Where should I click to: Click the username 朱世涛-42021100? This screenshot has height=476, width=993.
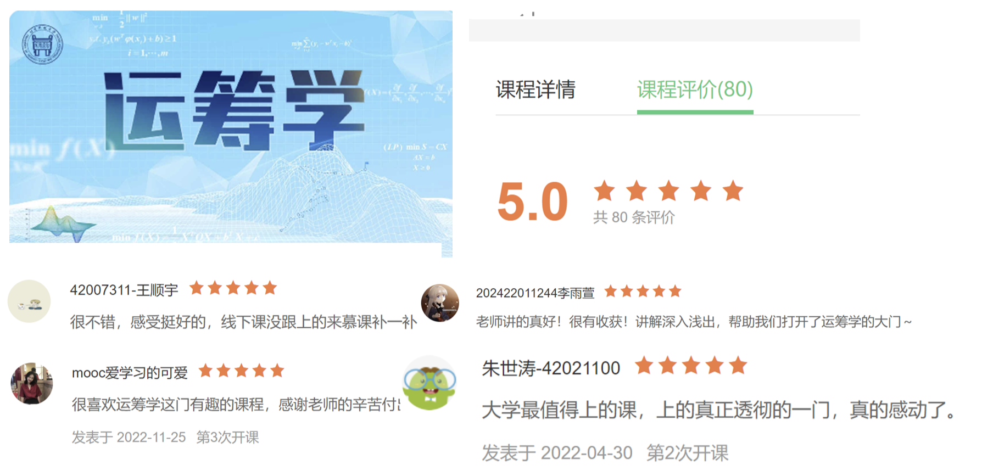point(551,368)
